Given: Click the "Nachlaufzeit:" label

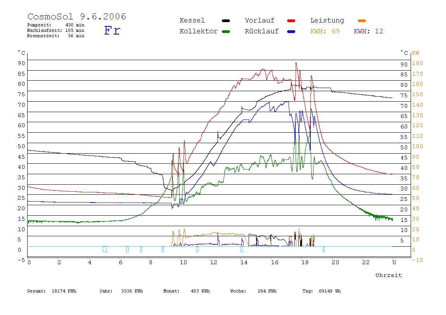Looking at the screenshot, I should click(45, 30).
